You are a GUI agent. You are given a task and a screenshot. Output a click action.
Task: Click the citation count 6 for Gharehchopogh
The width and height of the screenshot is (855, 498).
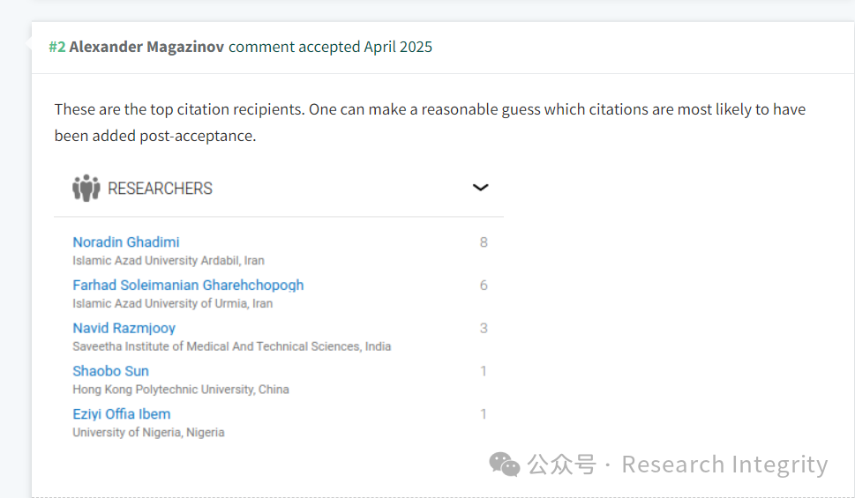click(484, 286)
